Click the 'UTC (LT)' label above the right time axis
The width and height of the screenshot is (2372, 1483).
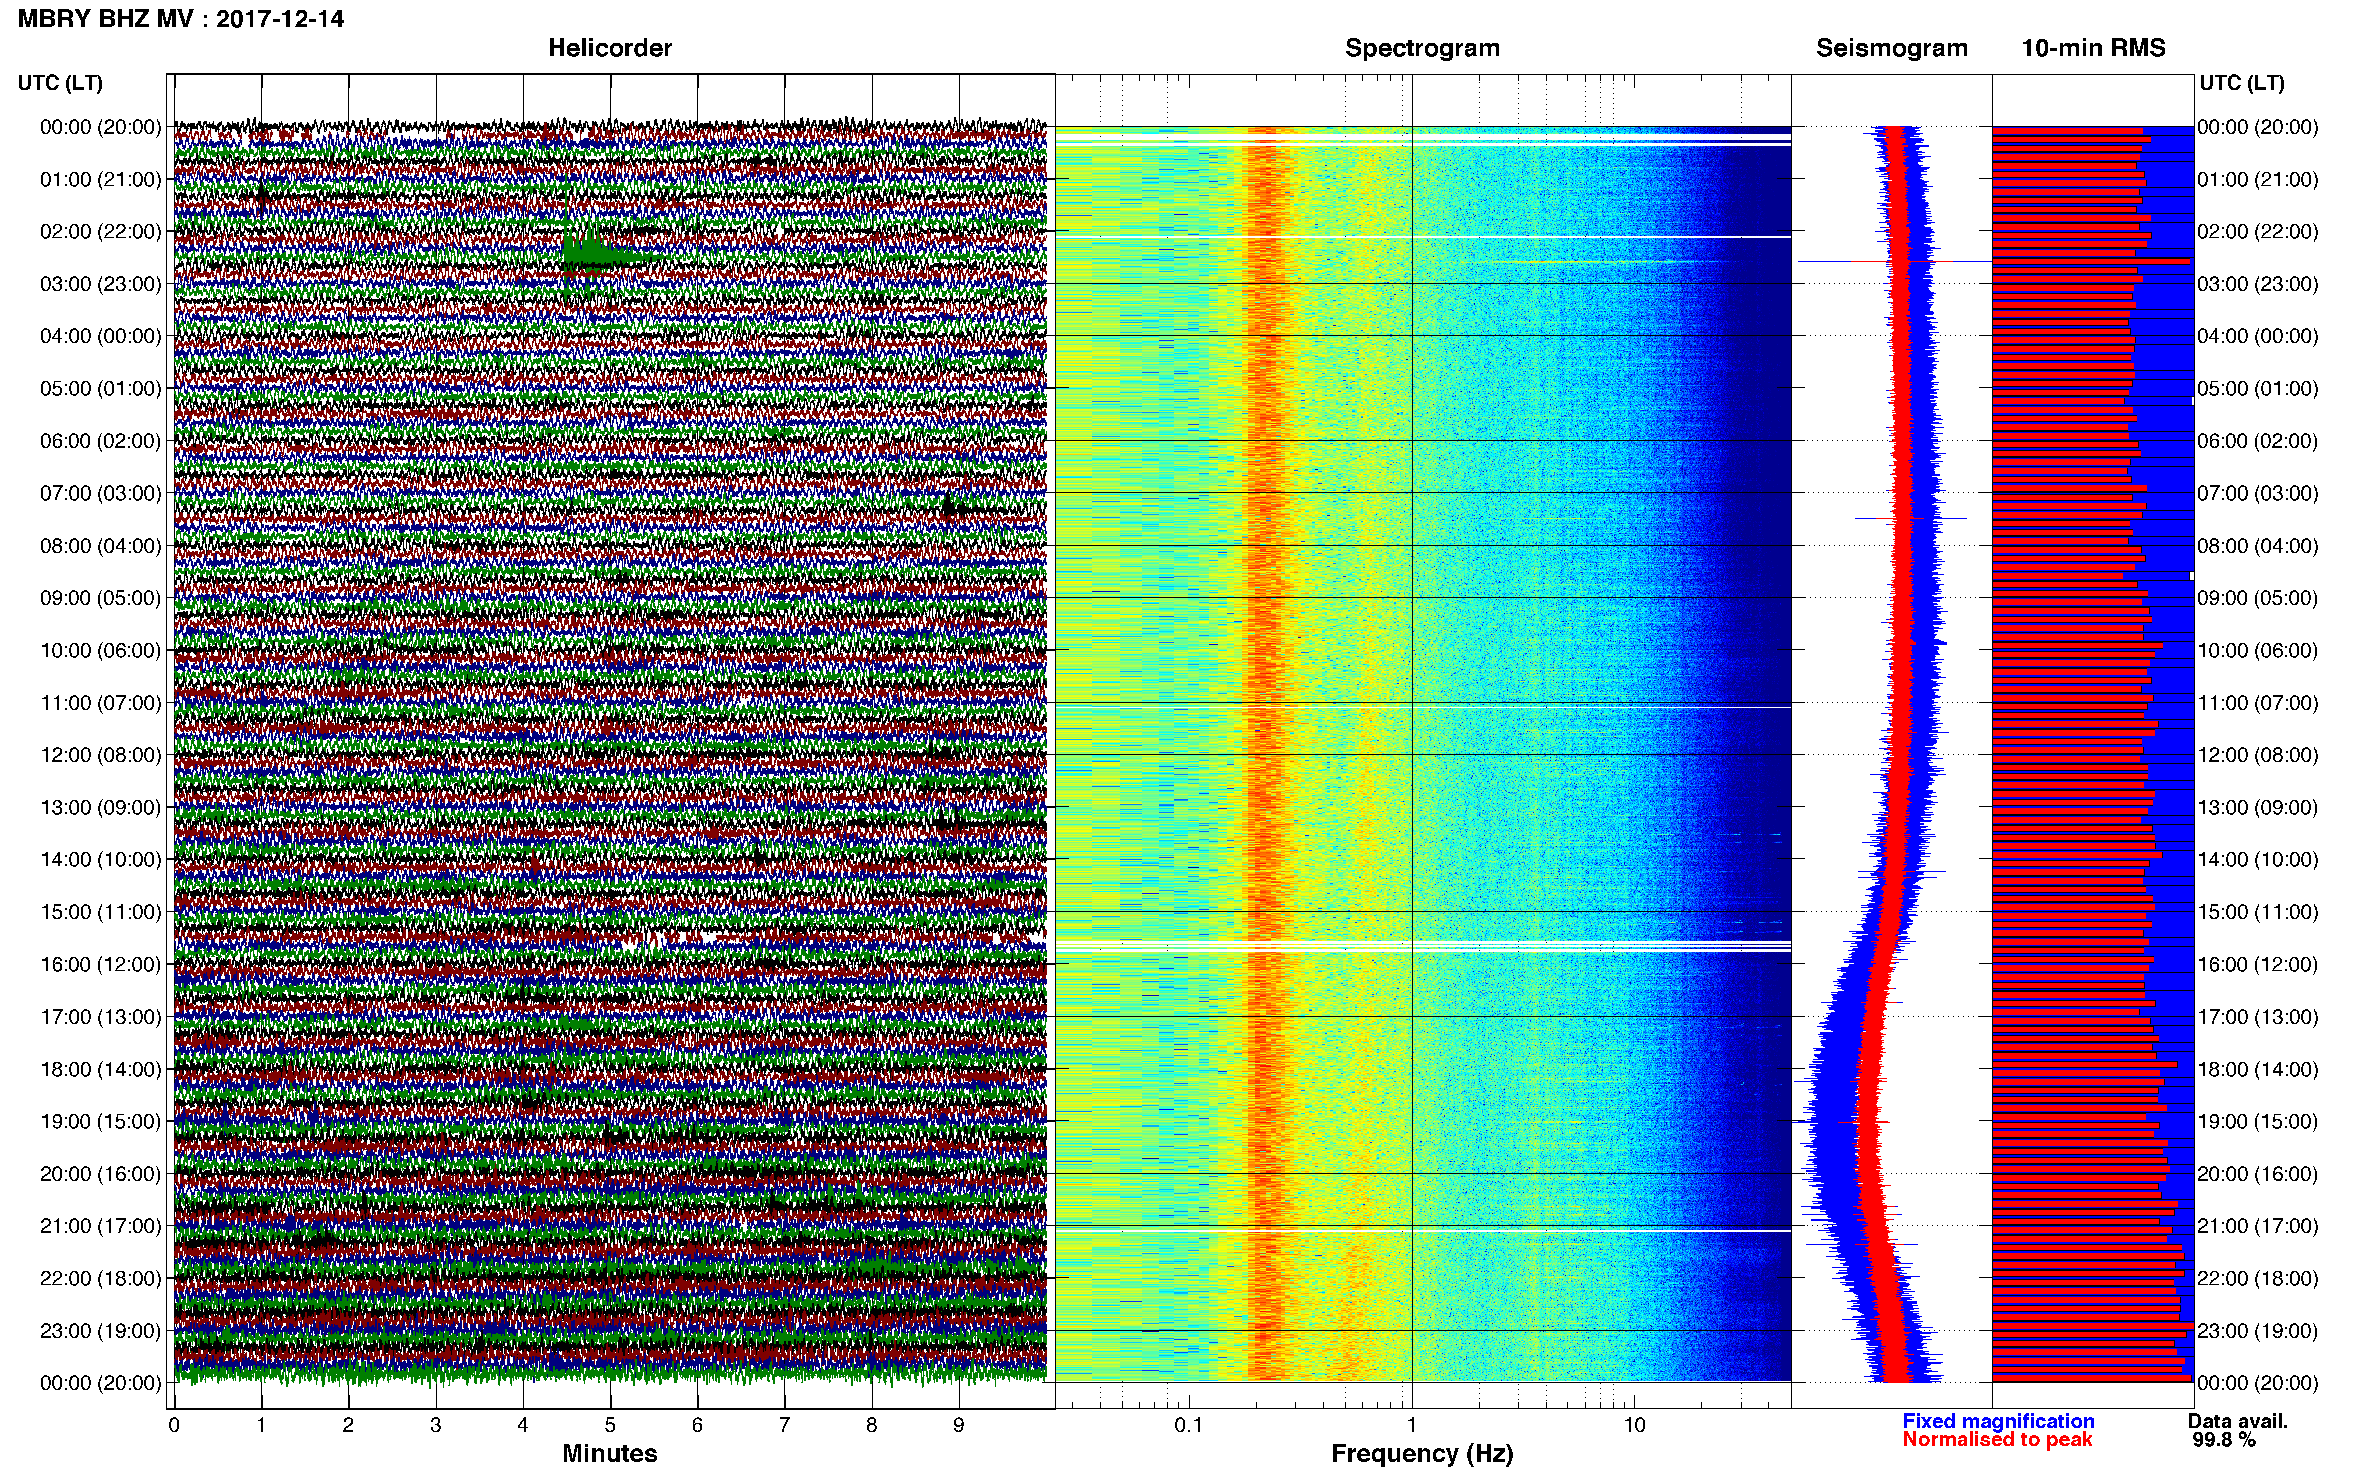pyautogui.click(x=2241, y=83)
